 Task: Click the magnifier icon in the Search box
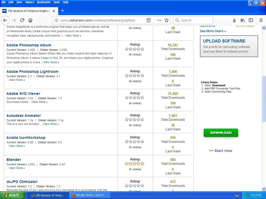177,20
